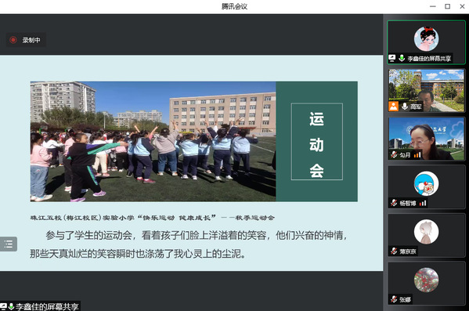This screenshot has width=469, height=311.
Task: Click the sports day photo on slide
Action: [x=153, y=141]
